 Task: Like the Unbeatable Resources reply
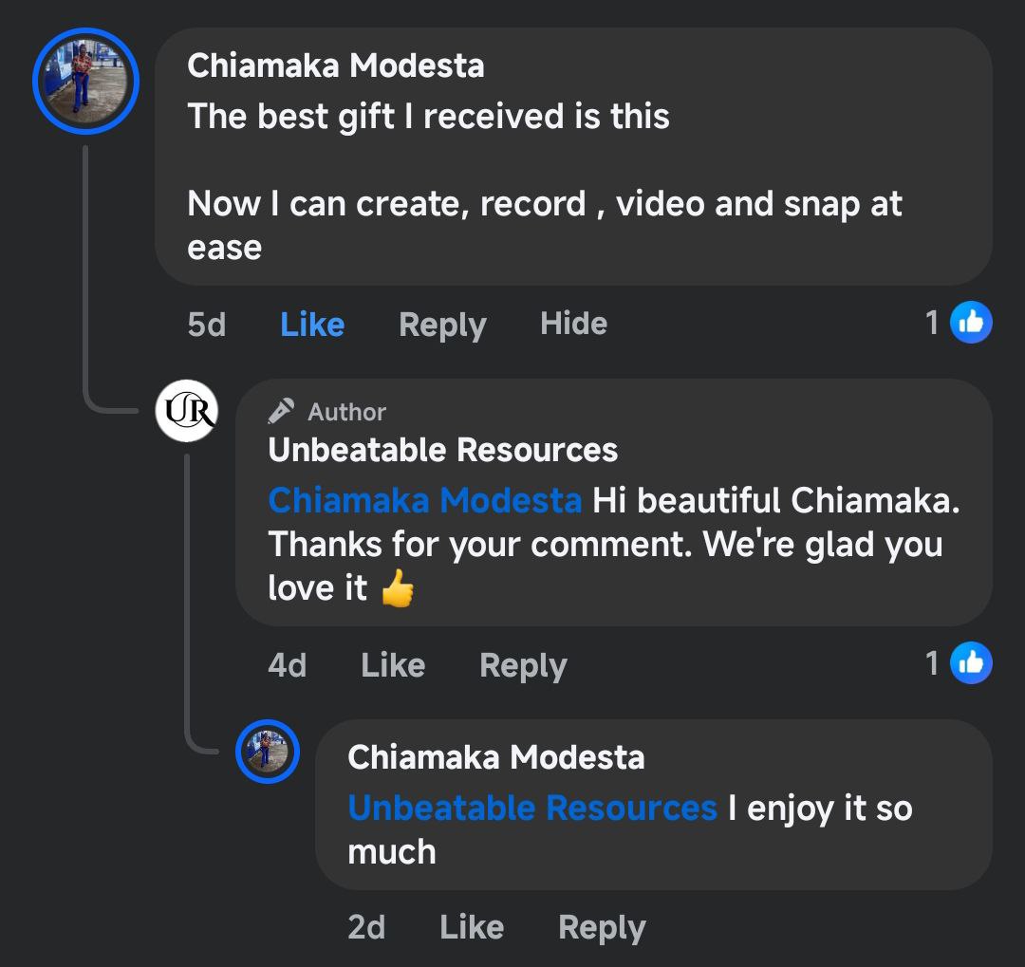coord(393,665)
